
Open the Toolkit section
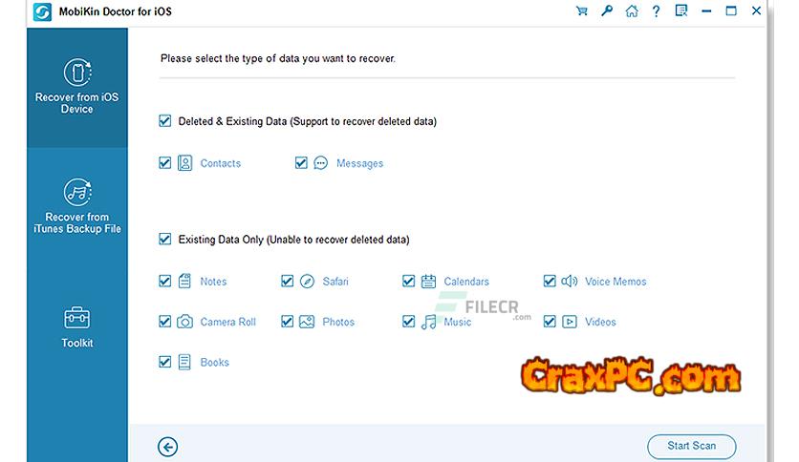(77, 326)
